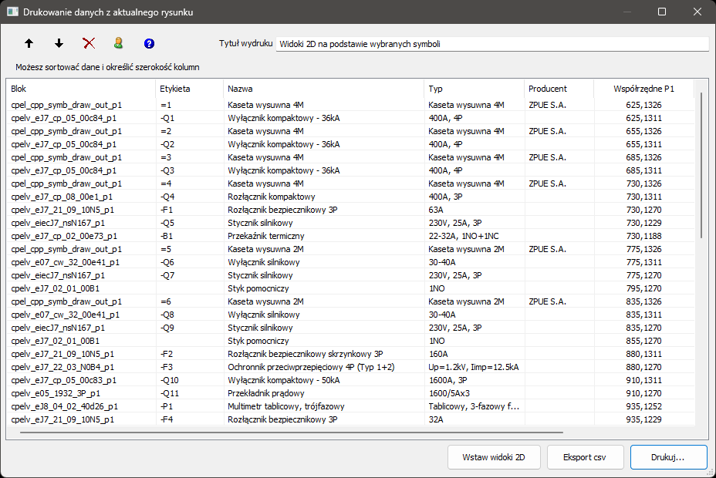
Task: Minimize the print data window
Action: 626,12
